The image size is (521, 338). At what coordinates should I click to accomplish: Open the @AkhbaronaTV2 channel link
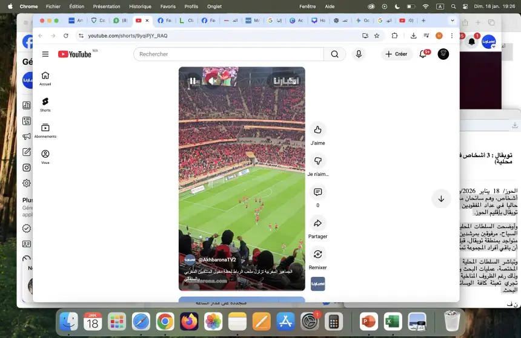click(x=217, y=260)
